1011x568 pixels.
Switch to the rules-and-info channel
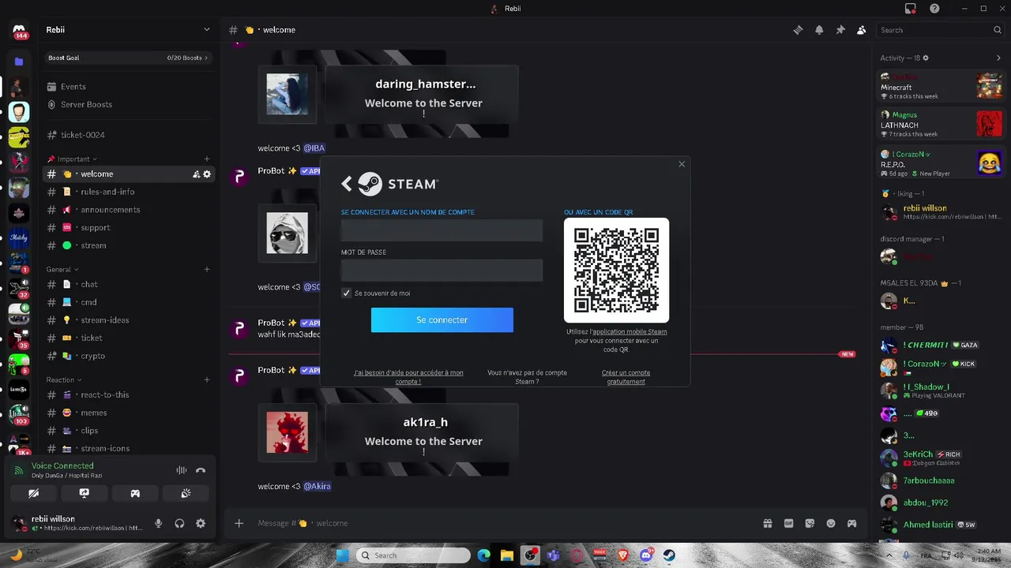129,192
